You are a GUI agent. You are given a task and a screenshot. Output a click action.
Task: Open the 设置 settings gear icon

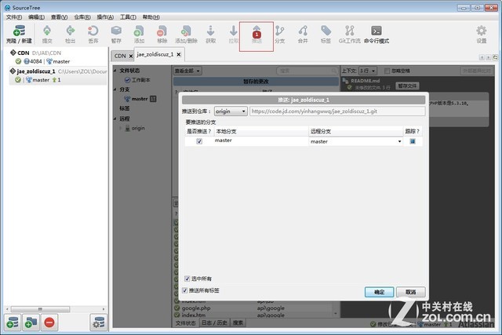(x=482, y=31)
